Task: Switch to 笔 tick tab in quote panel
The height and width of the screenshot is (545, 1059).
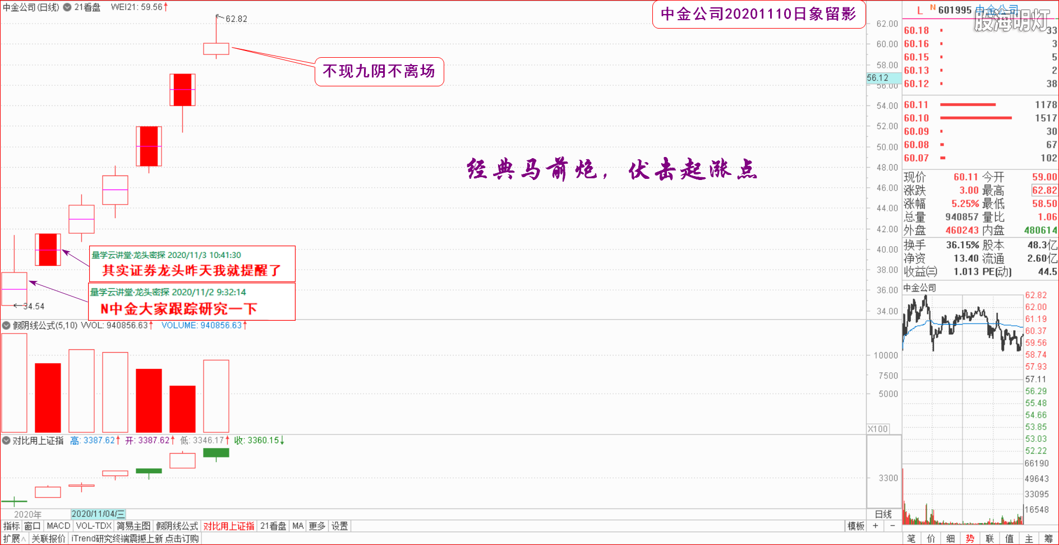Action: 911,539
